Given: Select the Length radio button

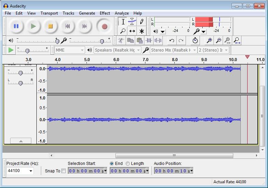Looking at the screenshot, I should 128,164.
